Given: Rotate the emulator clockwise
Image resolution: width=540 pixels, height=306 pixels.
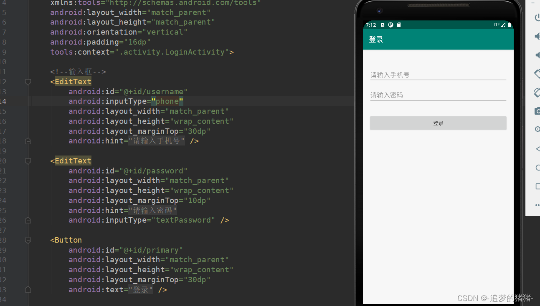Looking at the screenshot, I should coord(537,92).
